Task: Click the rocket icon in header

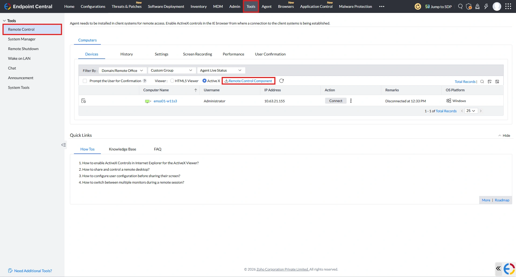Action: pyautogui.click(x=478, y=6)
